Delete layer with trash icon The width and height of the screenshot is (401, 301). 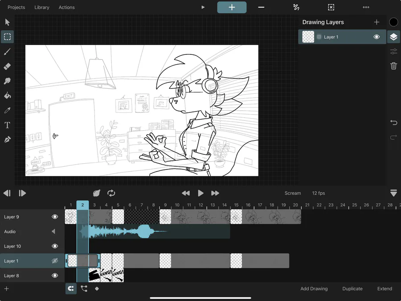(x=393, y=66)
